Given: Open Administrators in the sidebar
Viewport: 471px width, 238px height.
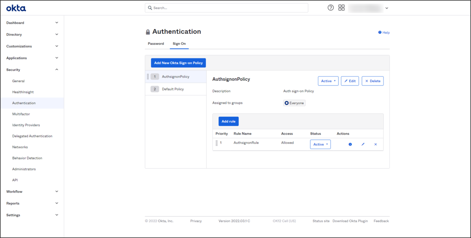Looking at the screenshot, I should 24,169.
